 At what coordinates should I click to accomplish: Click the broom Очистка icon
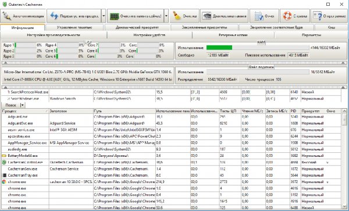(177, 16)
